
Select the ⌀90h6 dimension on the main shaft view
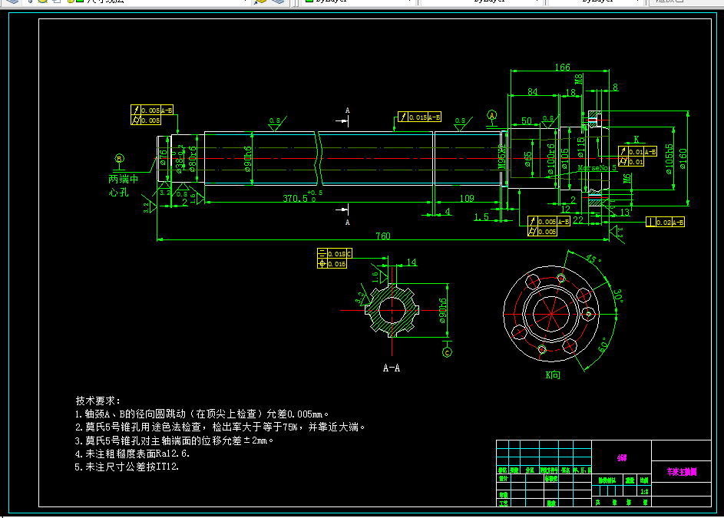[x=248, y=159]
